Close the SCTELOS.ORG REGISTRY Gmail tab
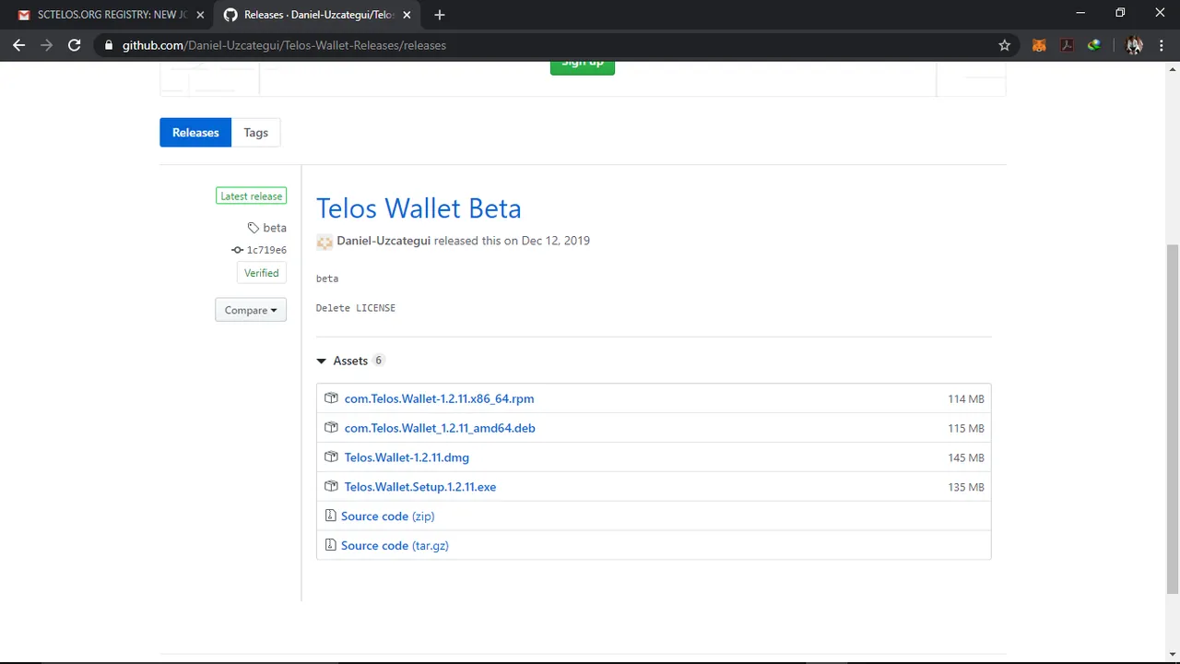Image resolution: width=1180 pixels, height=664 pixels. pyautogui.click(x=200, y=15)
